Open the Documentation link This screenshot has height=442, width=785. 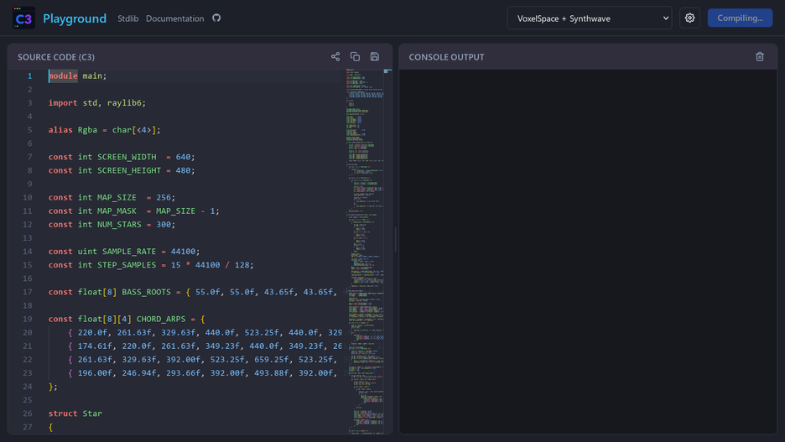(x=174, y=18)
